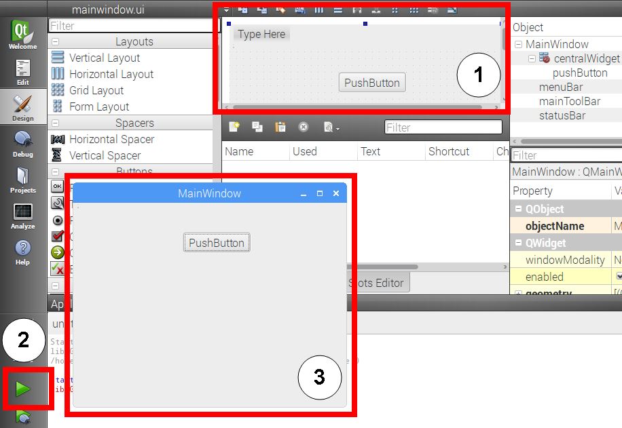This screenshot has height=428, width=622.
Task: Click PushButton in the running MainWindow
Action: 217,242
